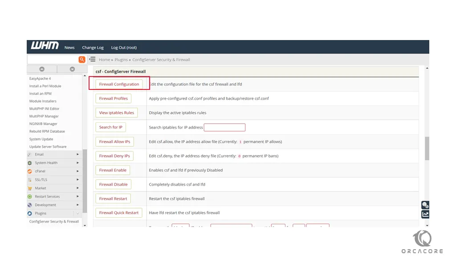
Task: Collapse the Plugins section chevron
Action: click(77, 214)
